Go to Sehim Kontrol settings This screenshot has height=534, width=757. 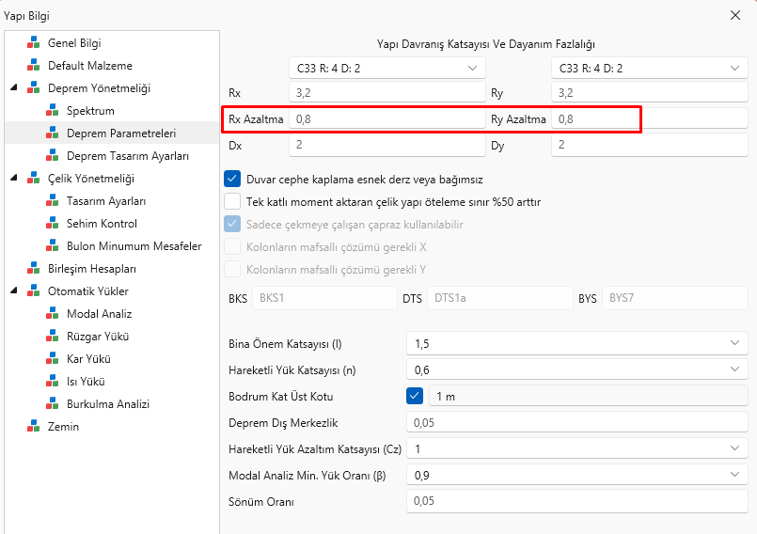(102, 224)
